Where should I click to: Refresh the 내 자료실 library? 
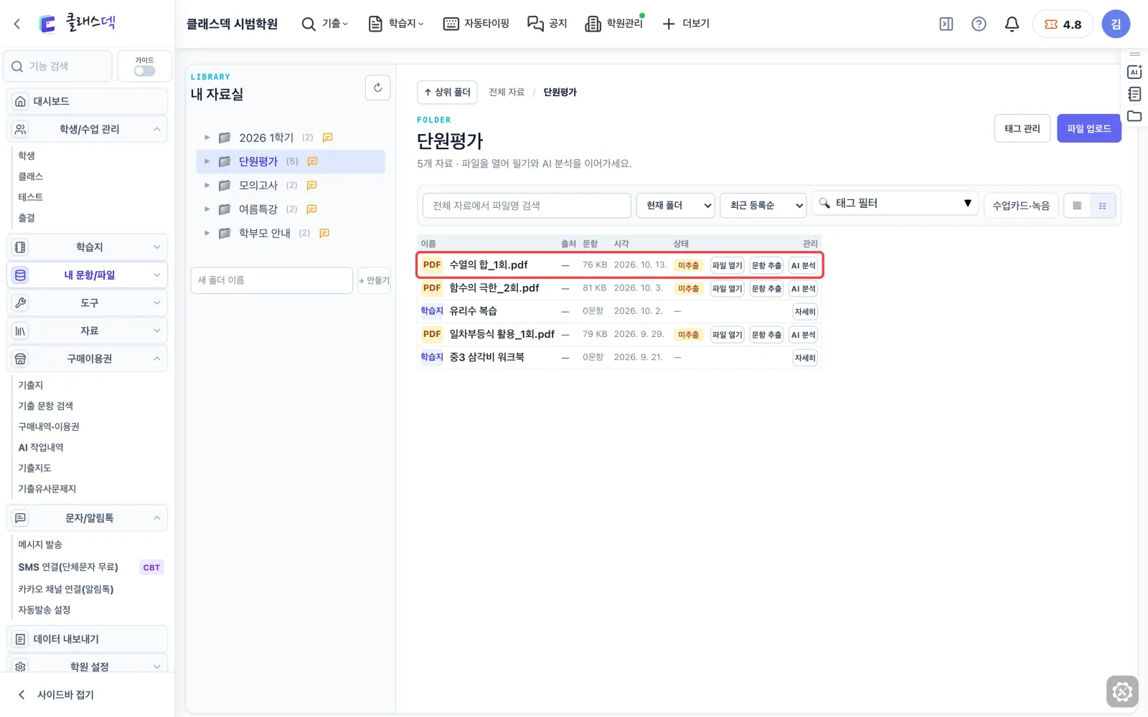(x=378, y=87)
